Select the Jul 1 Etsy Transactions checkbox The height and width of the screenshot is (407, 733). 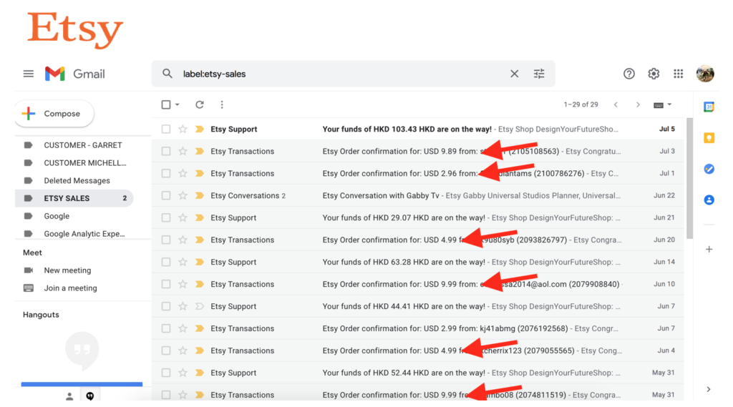(x=166, y=173)
